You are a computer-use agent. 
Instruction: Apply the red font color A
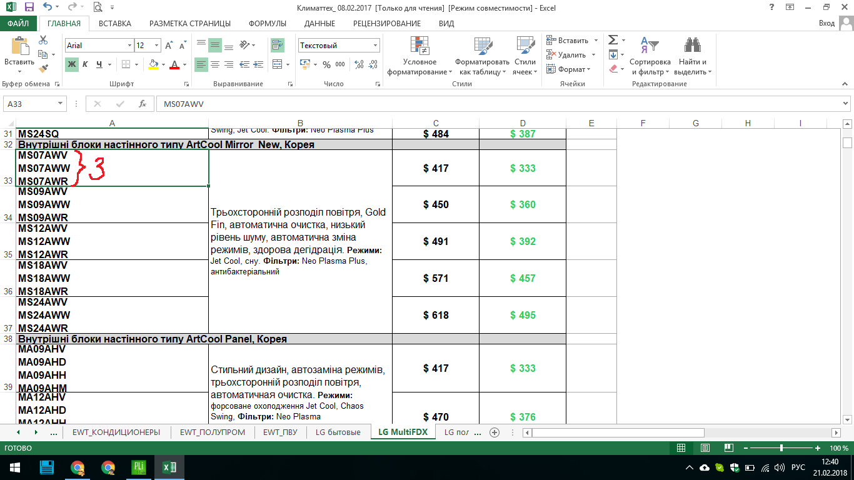point(174,64)
